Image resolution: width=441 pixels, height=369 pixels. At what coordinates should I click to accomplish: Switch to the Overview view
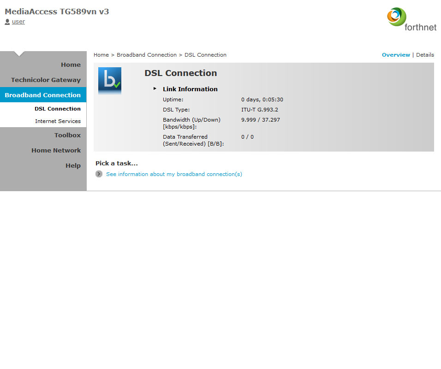(x=396, y=55)
